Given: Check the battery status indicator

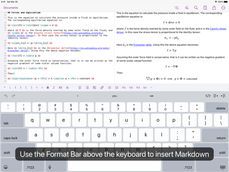Looking at the screenshot, I should coord(226,2).
